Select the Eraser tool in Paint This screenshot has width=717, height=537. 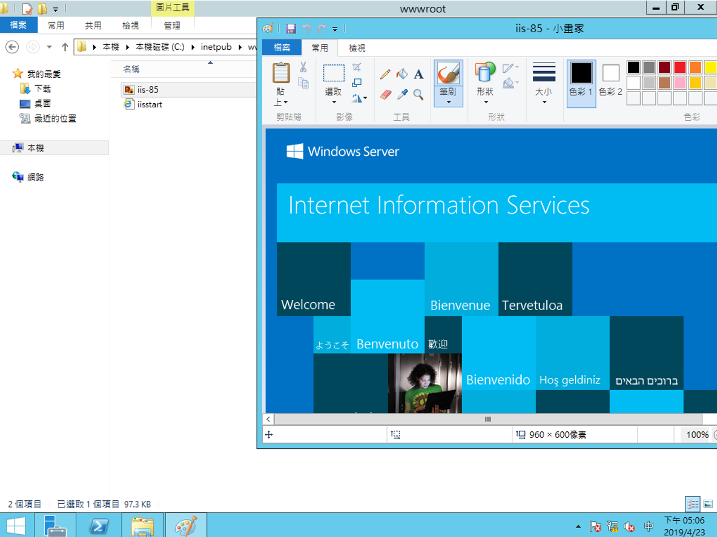pyautogui.click(x=385, y=94)
